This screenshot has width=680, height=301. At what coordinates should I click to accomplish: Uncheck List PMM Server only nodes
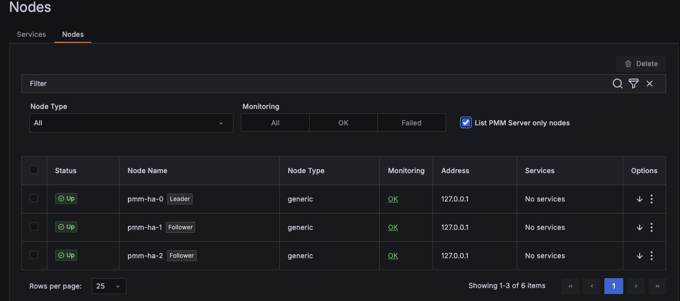[x=465, y=122]
